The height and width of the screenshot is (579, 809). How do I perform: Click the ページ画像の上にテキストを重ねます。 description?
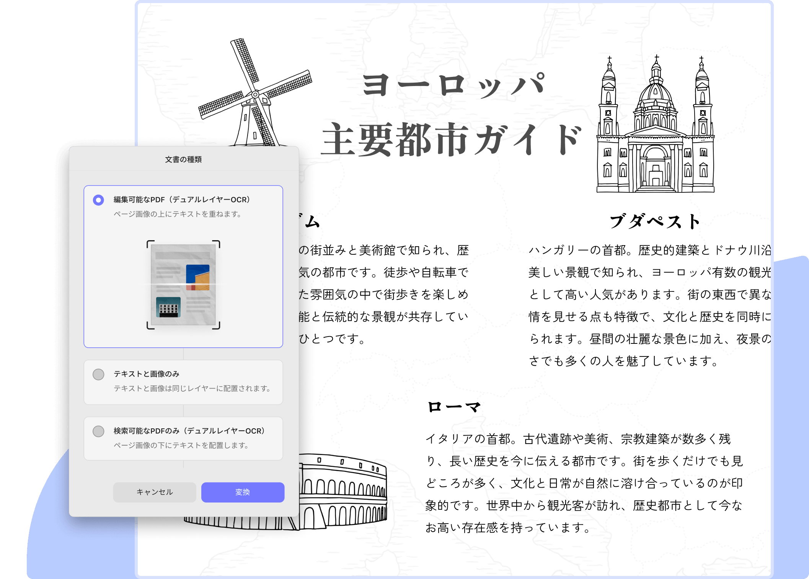pyautogui.click(x=178, y=214)
